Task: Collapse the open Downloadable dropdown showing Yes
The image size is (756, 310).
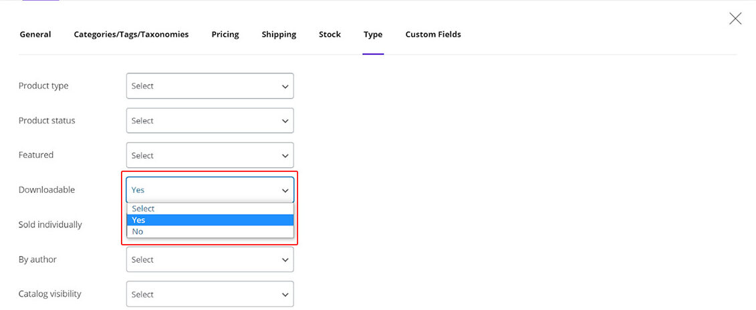Action: coord(209,190)
